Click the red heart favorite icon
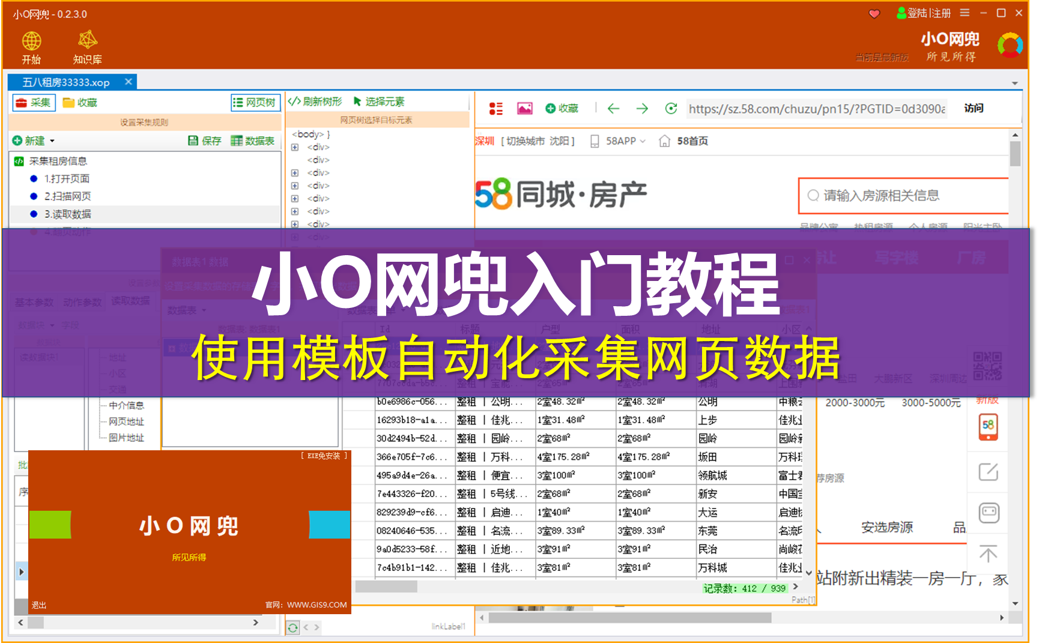1039x643 pixels. [x=874, y=14]
